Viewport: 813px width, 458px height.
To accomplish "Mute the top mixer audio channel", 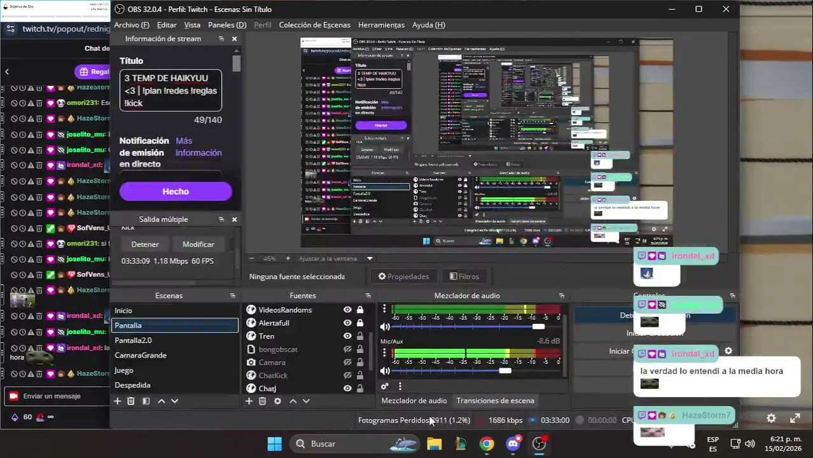I will (385, 327).
